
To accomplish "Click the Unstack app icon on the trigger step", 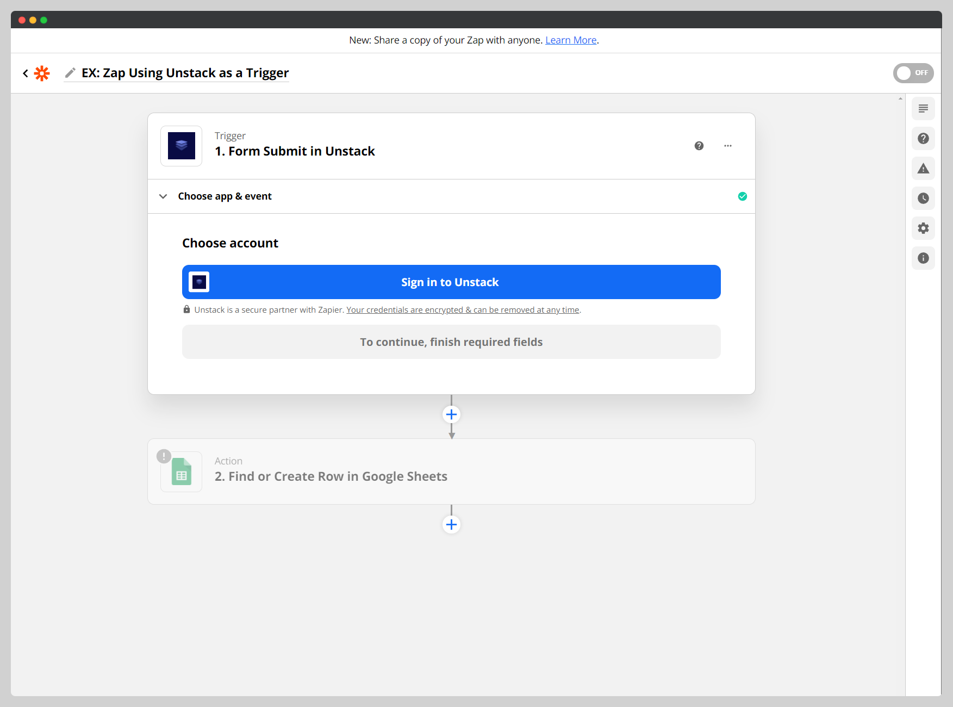I will coord(181,146).
